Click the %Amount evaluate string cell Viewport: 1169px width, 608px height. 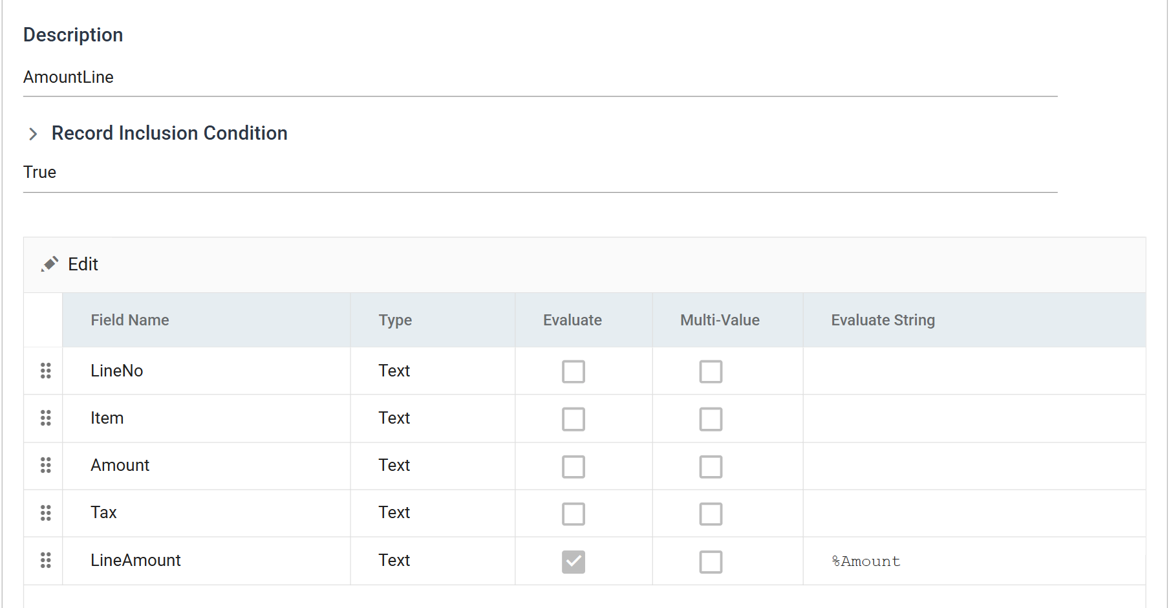[974, 561]
